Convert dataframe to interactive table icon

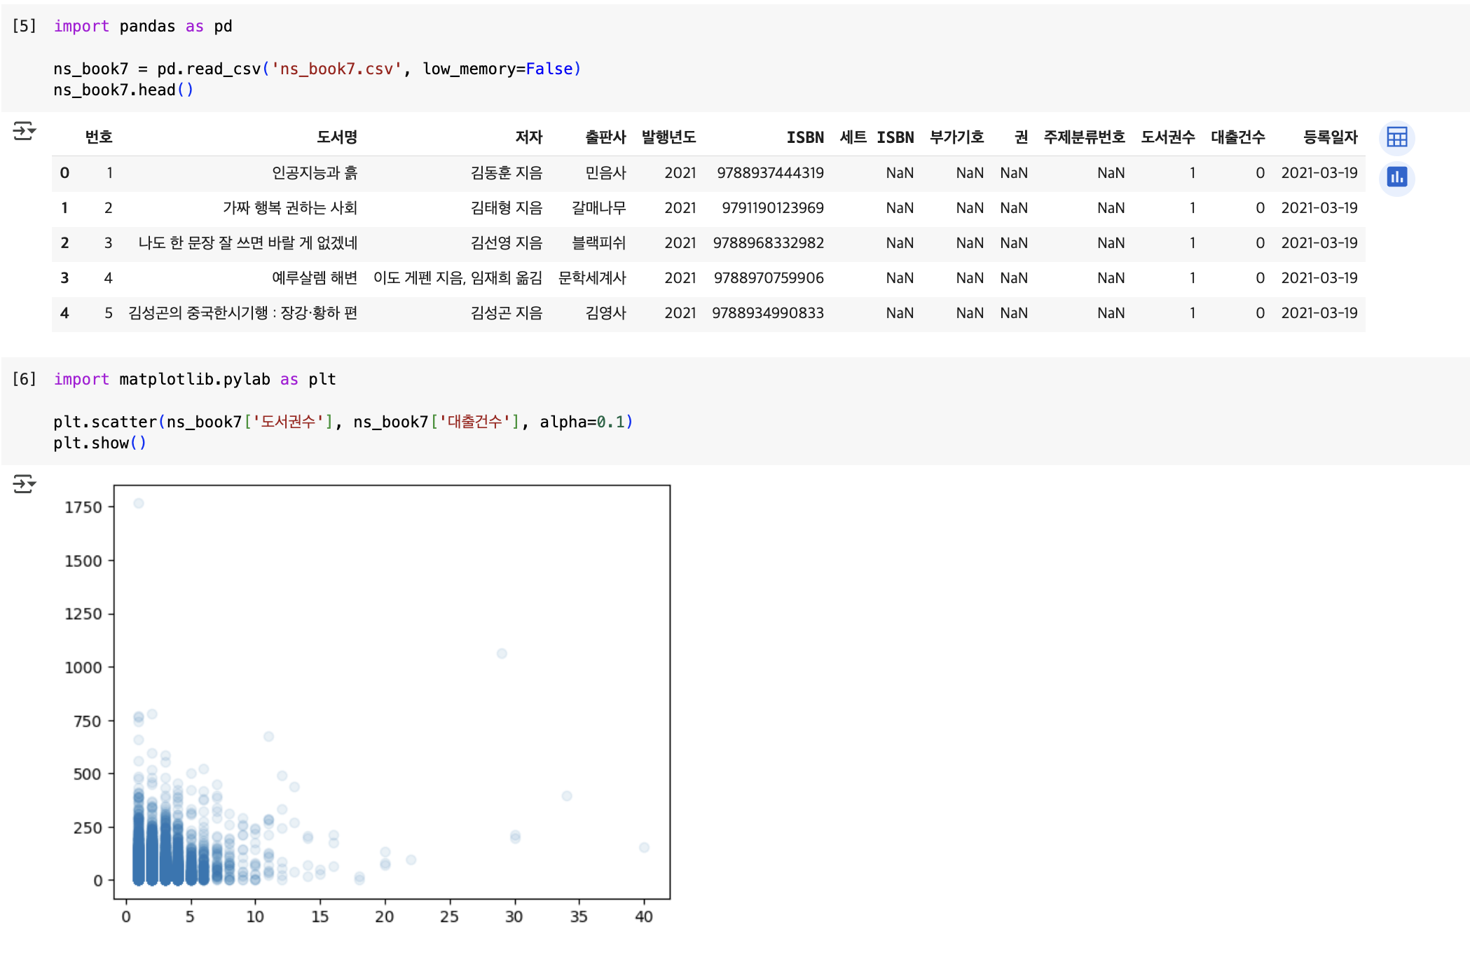click(x=1396, y=137)
